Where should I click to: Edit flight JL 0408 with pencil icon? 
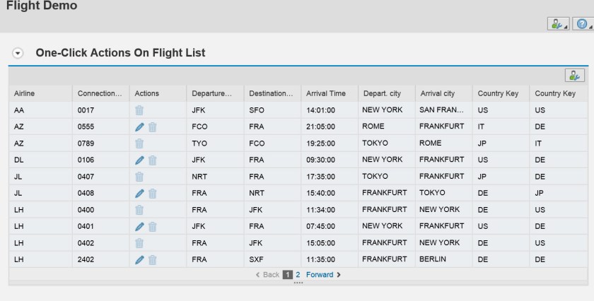(140, 194)
